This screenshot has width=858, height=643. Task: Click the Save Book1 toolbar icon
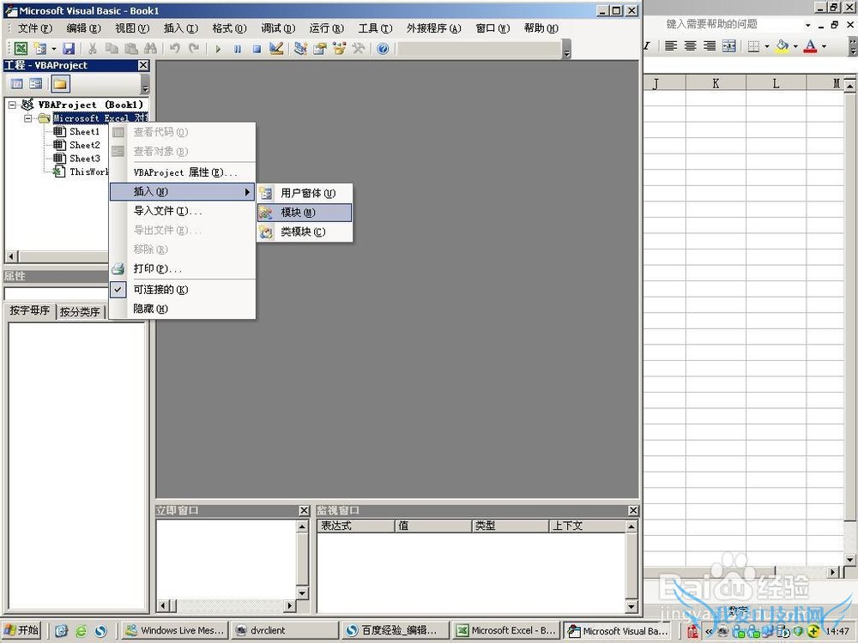[69, 49]
